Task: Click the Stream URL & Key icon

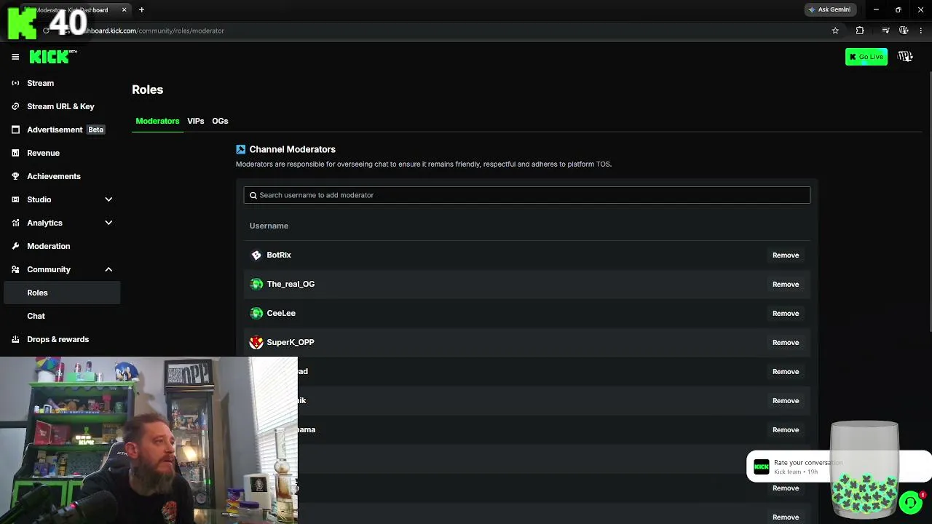Action: tap(15, 106)
